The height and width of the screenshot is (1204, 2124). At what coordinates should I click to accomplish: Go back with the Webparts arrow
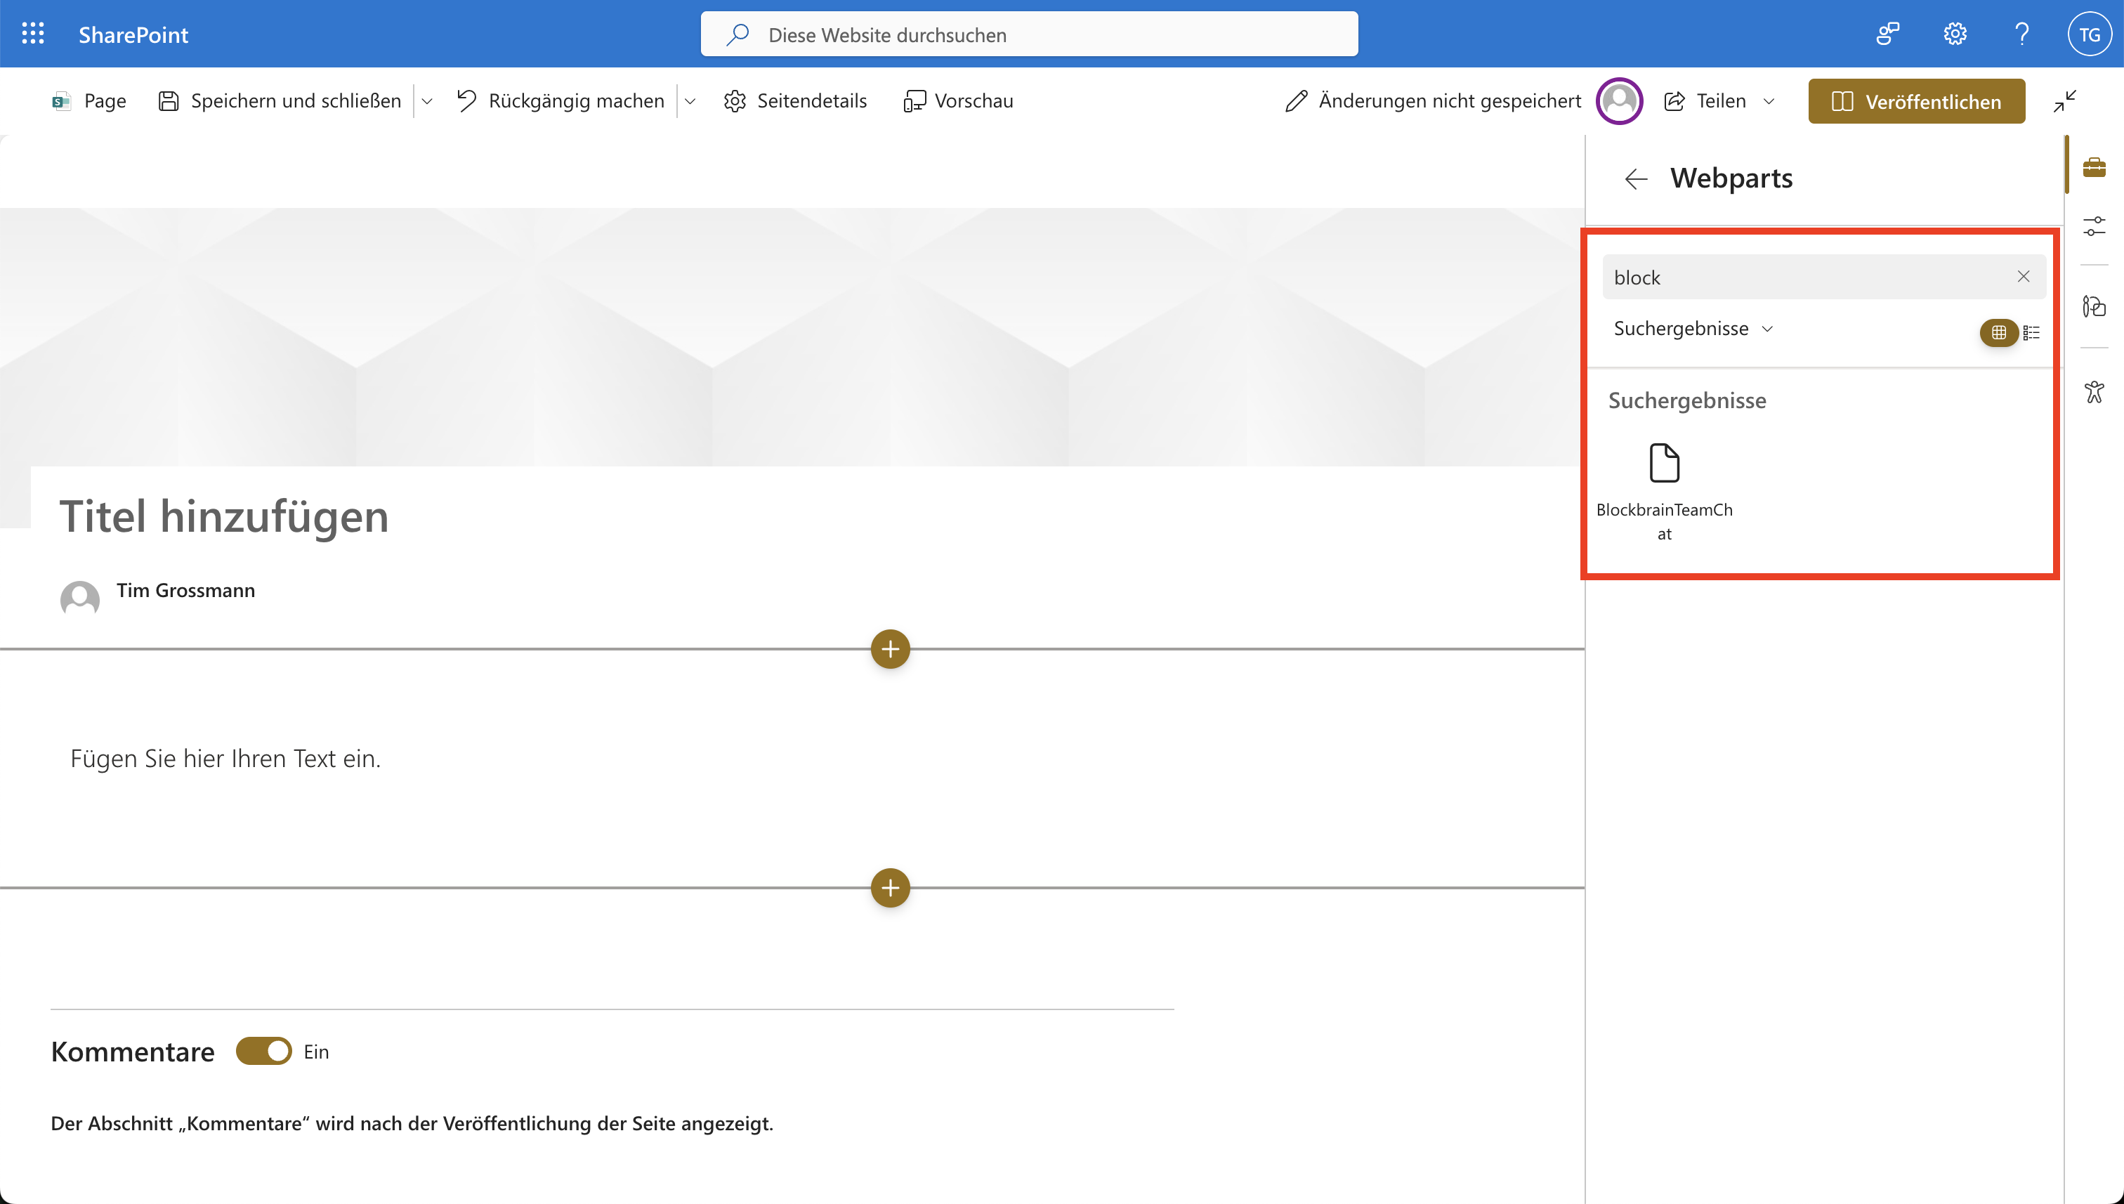tap(1635, 178)
